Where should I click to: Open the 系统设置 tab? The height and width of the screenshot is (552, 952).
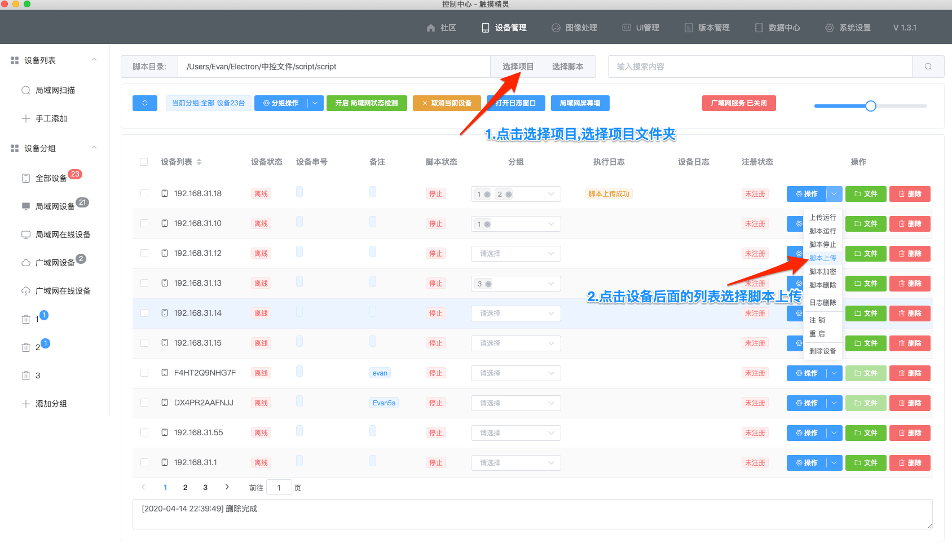[848, 28]
